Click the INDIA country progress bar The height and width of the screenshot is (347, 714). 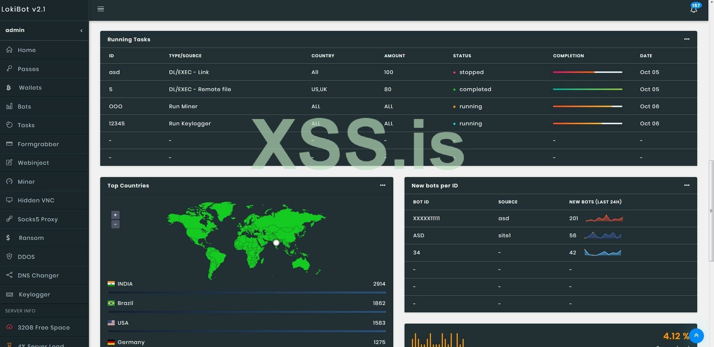[247, 293]
